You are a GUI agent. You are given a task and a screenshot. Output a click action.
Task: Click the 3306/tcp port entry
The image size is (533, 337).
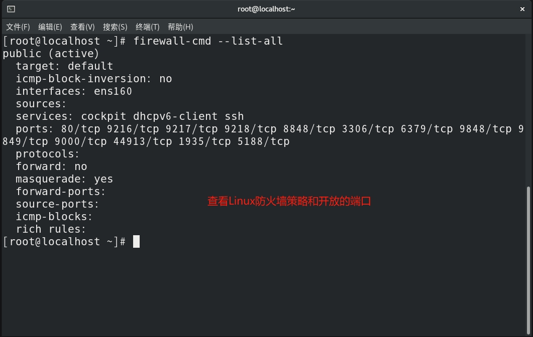pyautogui.click(x=368, y=129)
